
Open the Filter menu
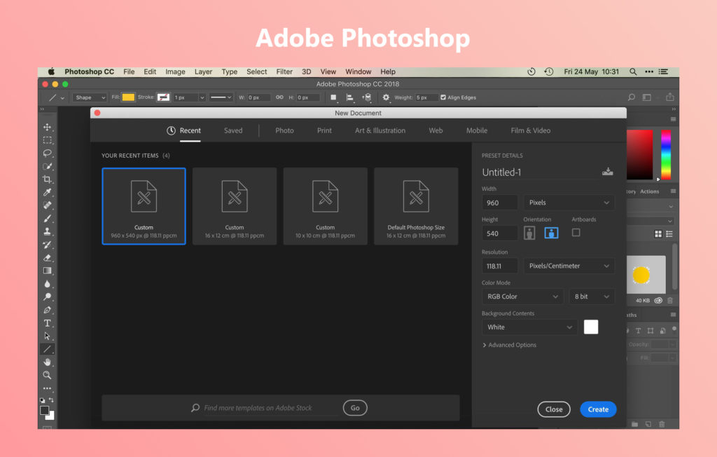tap(284, 71)
